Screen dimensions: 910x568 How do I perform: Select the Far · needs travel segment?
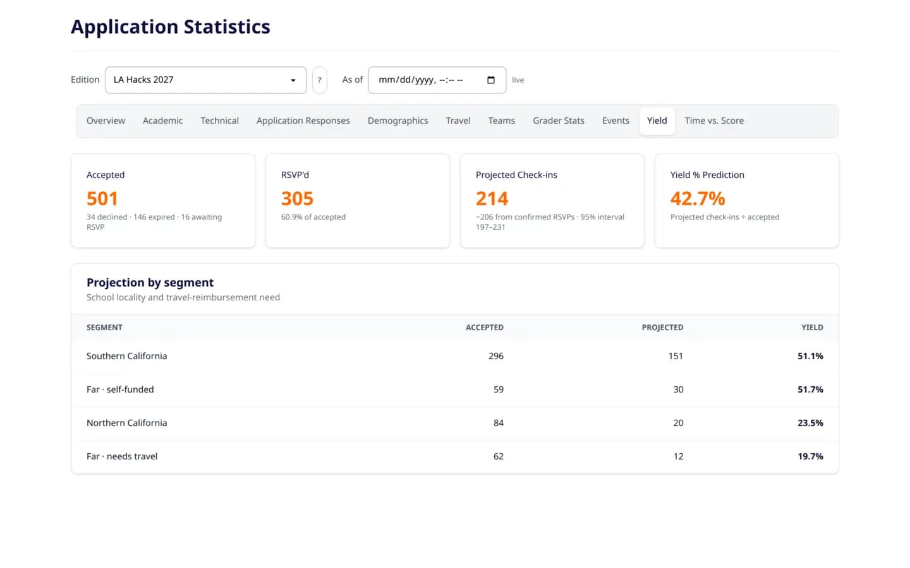click(455, 456)
